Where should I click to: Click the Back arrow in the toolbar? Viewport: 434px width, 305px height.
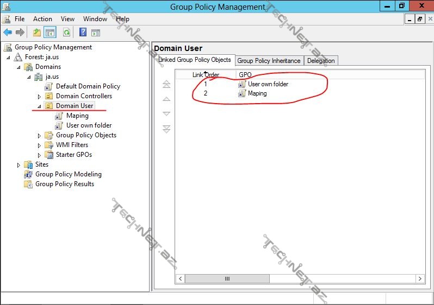[8, 33]
